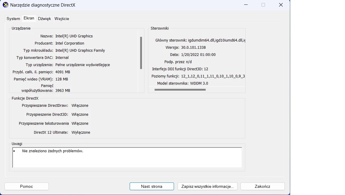Click the DirectX diagnostic tool title icon
The height and width of the screenshot is (195, 345).
pos(5,5)
